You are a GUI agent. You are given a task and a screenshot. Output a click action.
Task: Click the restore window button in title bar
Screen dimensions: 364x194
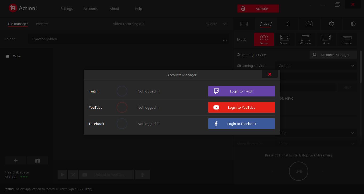[337, 5]
